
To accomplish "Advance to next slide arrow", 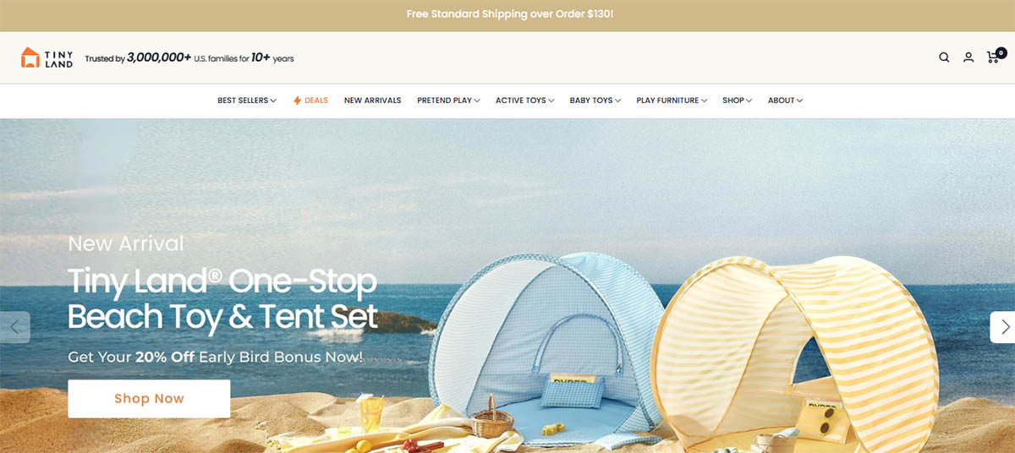I will (x=1003, y=327).
